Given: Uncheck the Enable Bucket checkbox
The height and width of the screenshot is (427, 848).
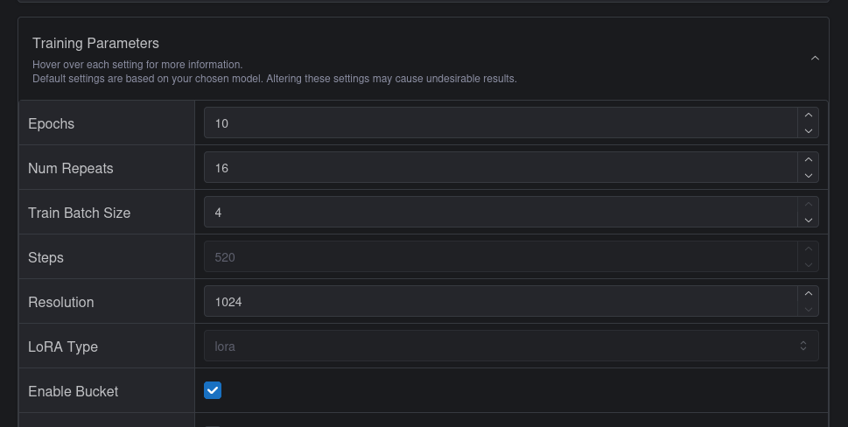Looking at the screenshot, I should 213,390.
